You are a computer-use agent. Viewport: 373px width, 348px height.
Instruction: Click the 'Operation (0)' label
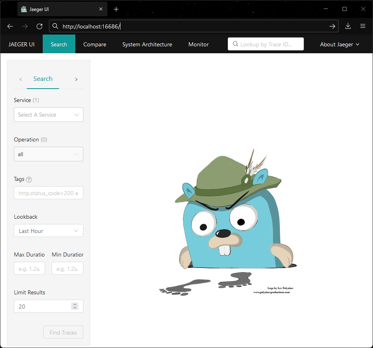click(31, 139)
